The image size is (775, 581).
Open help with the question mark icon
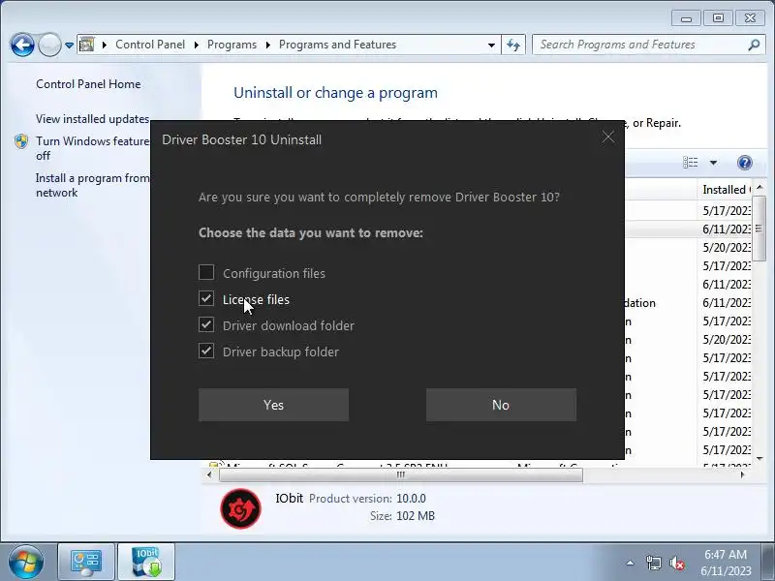(x=744, y=163)
